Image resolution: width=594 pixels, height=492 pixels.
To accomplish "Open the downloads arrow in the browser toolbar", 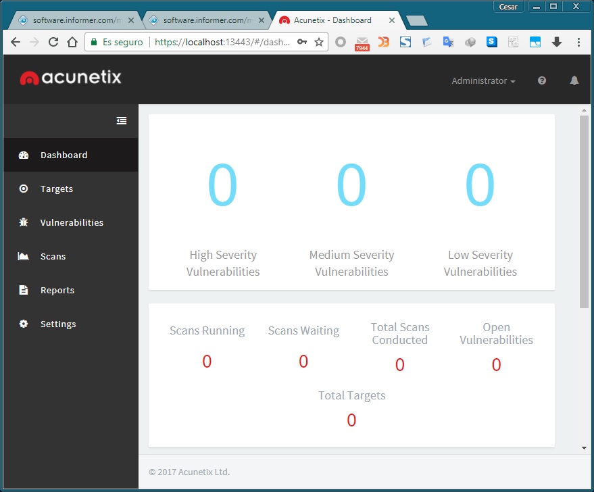I will 556,42.
